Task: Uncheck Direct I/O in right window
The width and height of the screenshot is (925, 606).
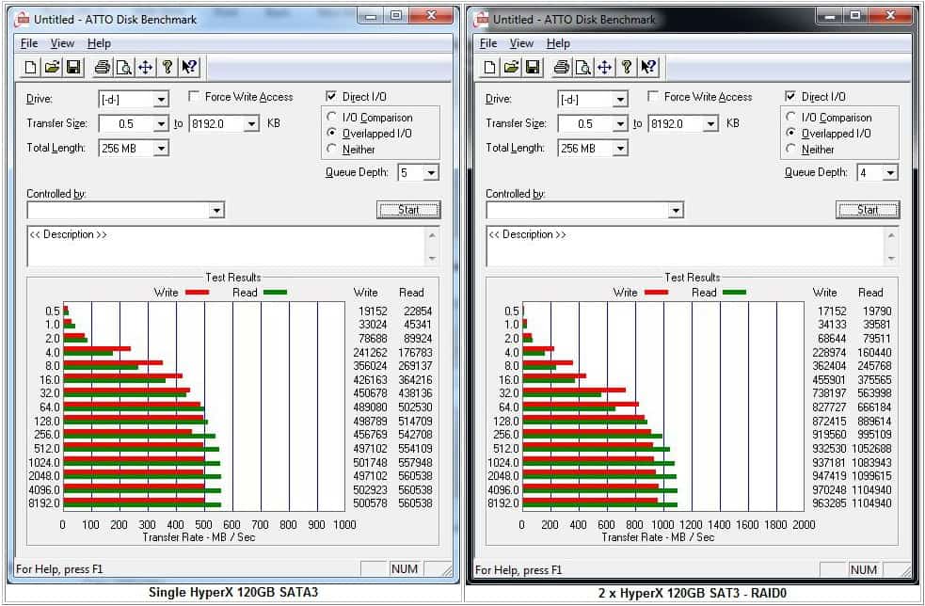Action: [790, 97]
